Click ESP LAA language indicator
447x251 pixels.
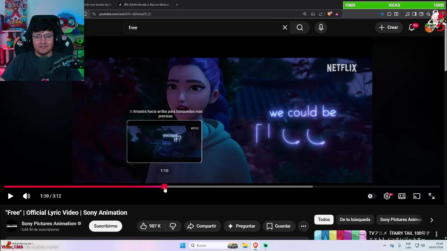coord(408,245)
